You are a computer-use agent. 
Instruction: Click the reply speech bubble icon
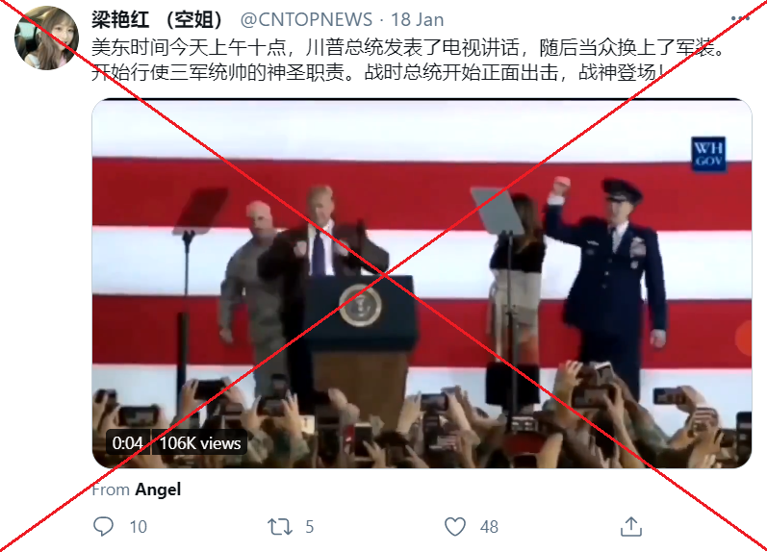(x=103, y=527)
